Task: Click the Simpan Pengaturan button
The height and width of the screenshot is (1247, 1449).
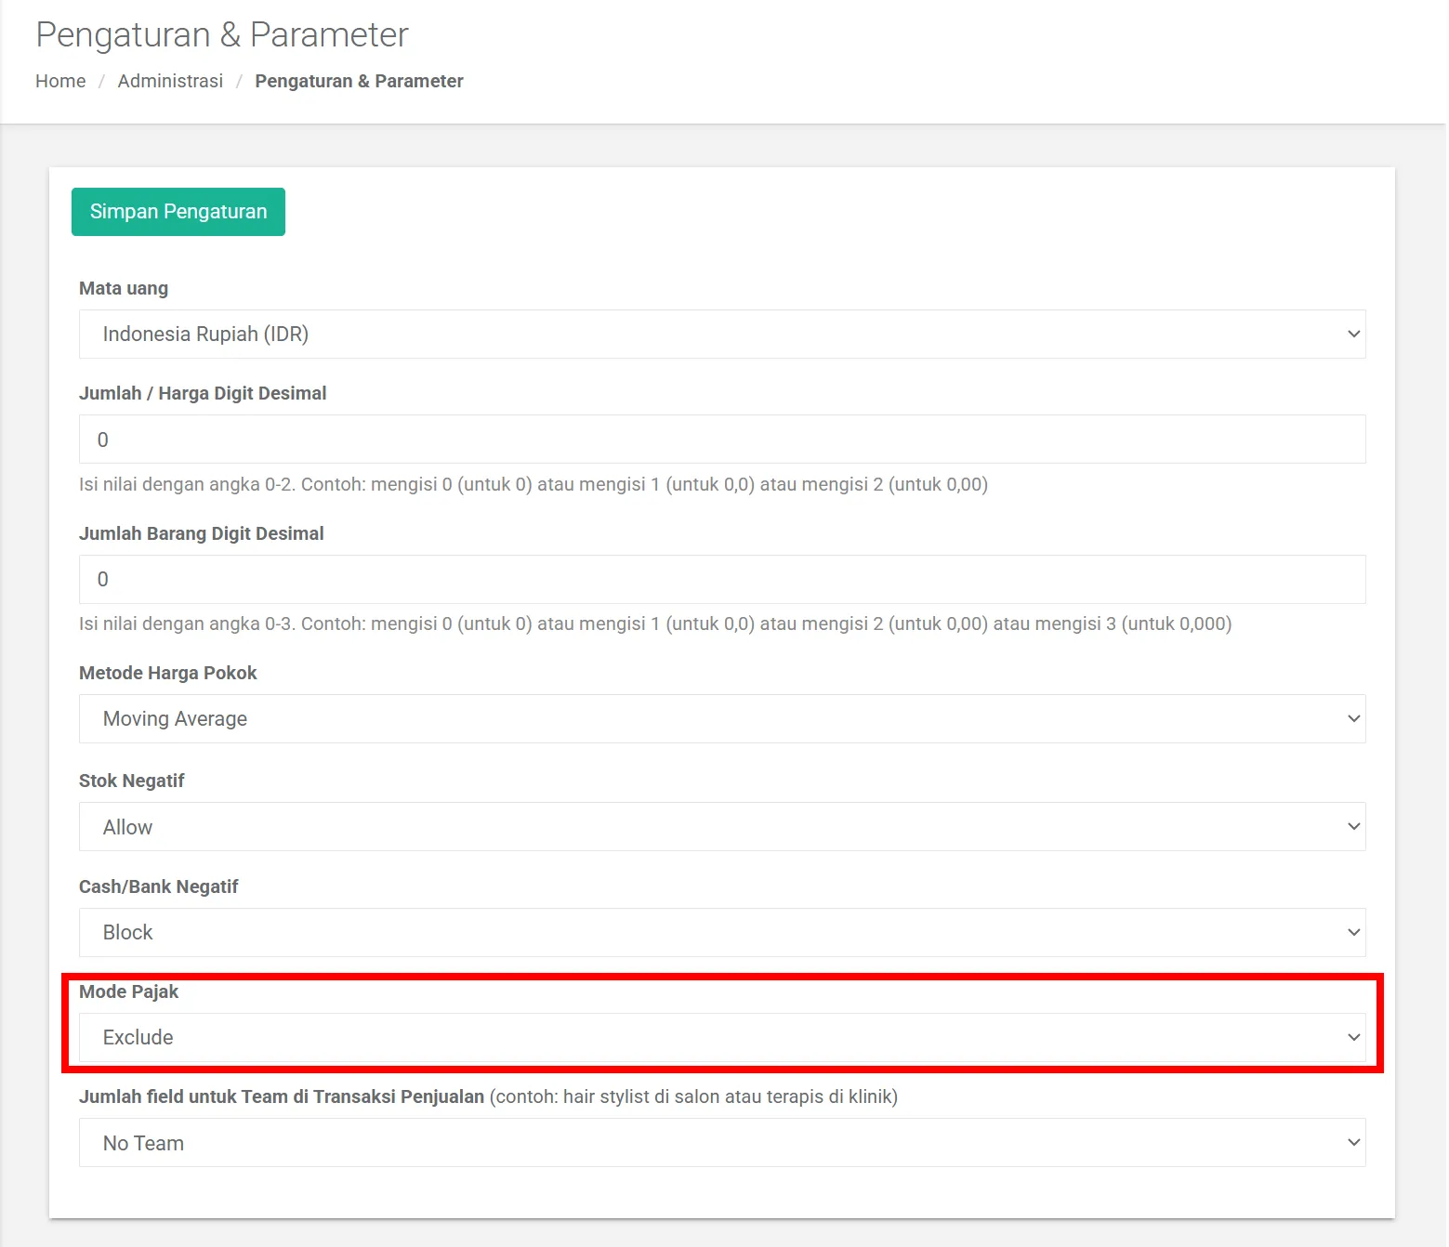Action: 178,212
